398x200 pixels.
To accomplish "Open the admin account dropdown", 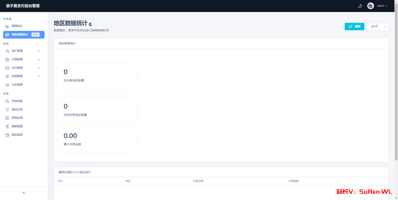I will click(382, 6).
